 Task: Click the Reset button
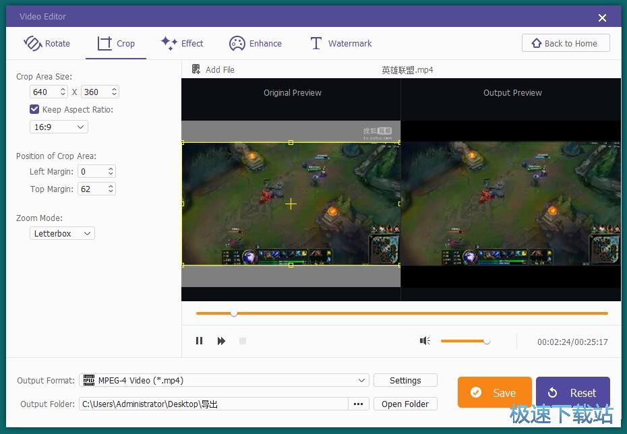tap(572, 392)
